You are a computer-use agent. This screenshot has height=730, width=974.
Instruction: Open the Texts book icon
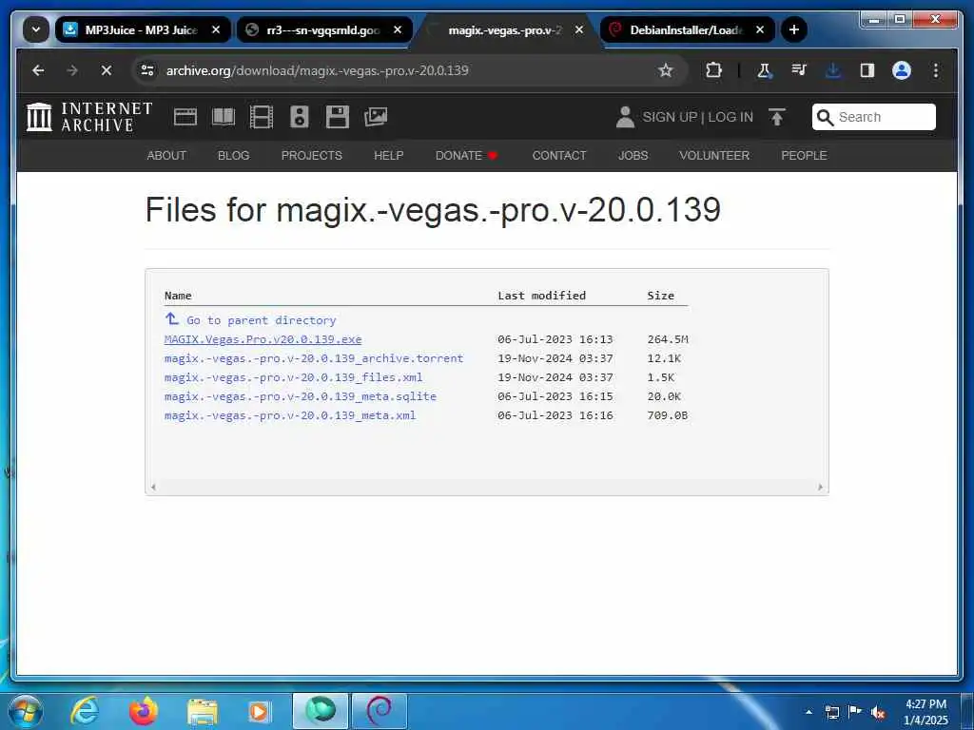(224, 117)
